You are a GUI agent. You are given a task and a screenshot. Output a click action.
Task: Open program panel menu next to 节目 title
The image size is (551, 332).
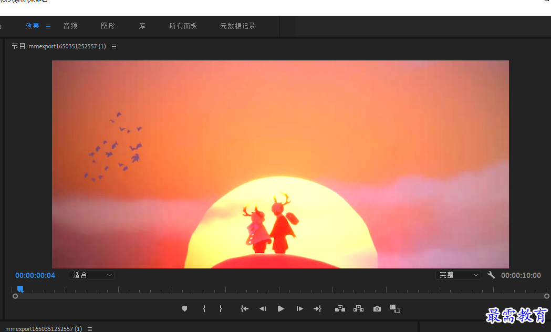click(114, 46)
